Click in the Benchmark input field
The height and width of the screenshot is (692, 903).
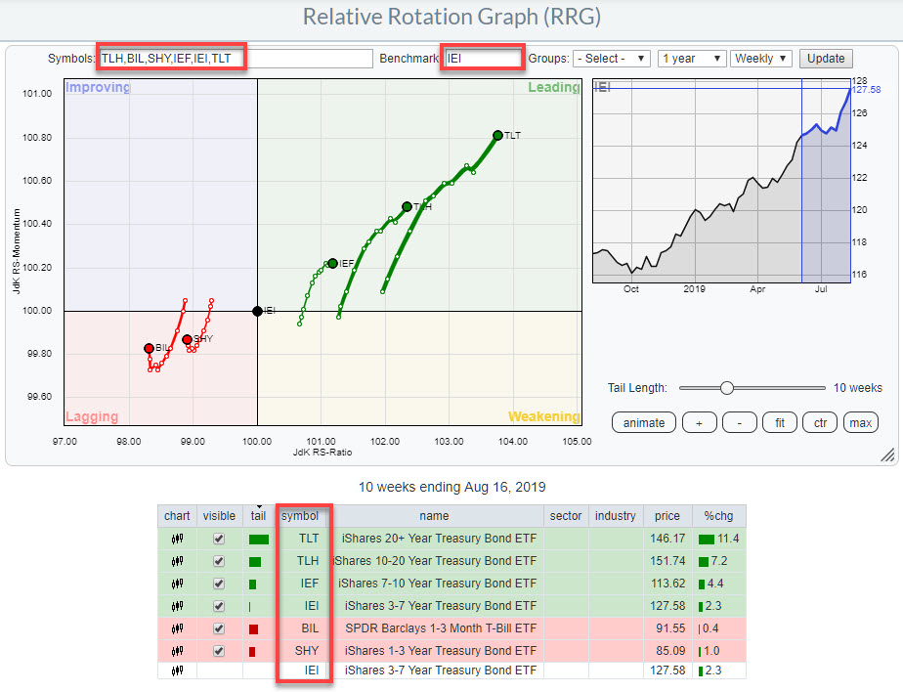(483, 59)
